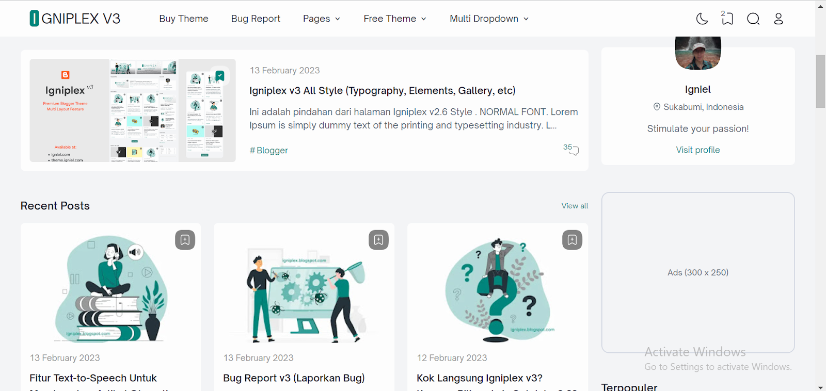
Task: Click the vertical page scrollbar thumb
Action: (x=821, y=81)
